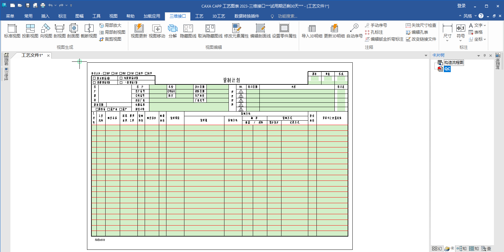Viewport: 504px width, 252px height.
Task: Switch to the 3D工艺 ribbon tab
Action: coord(218,16)
